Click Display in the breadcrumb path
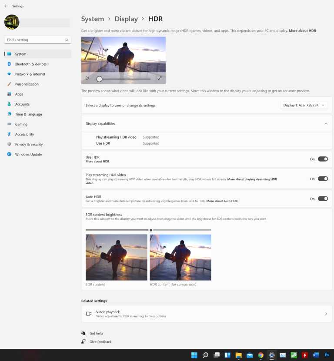The height and width of the screenshot is (361, 334). (126, 19)
